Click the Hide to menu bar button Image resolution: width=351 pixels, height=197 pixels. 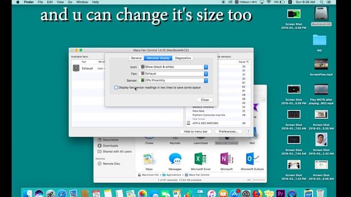point(196,131)
